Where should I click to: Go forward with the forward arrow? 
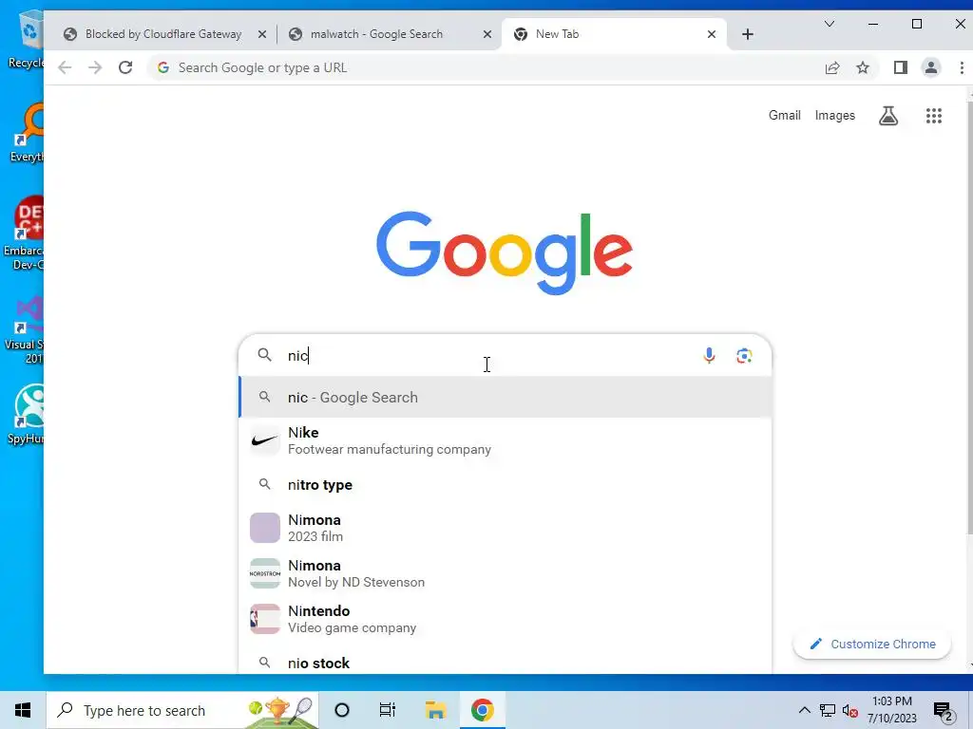(95, 67)
